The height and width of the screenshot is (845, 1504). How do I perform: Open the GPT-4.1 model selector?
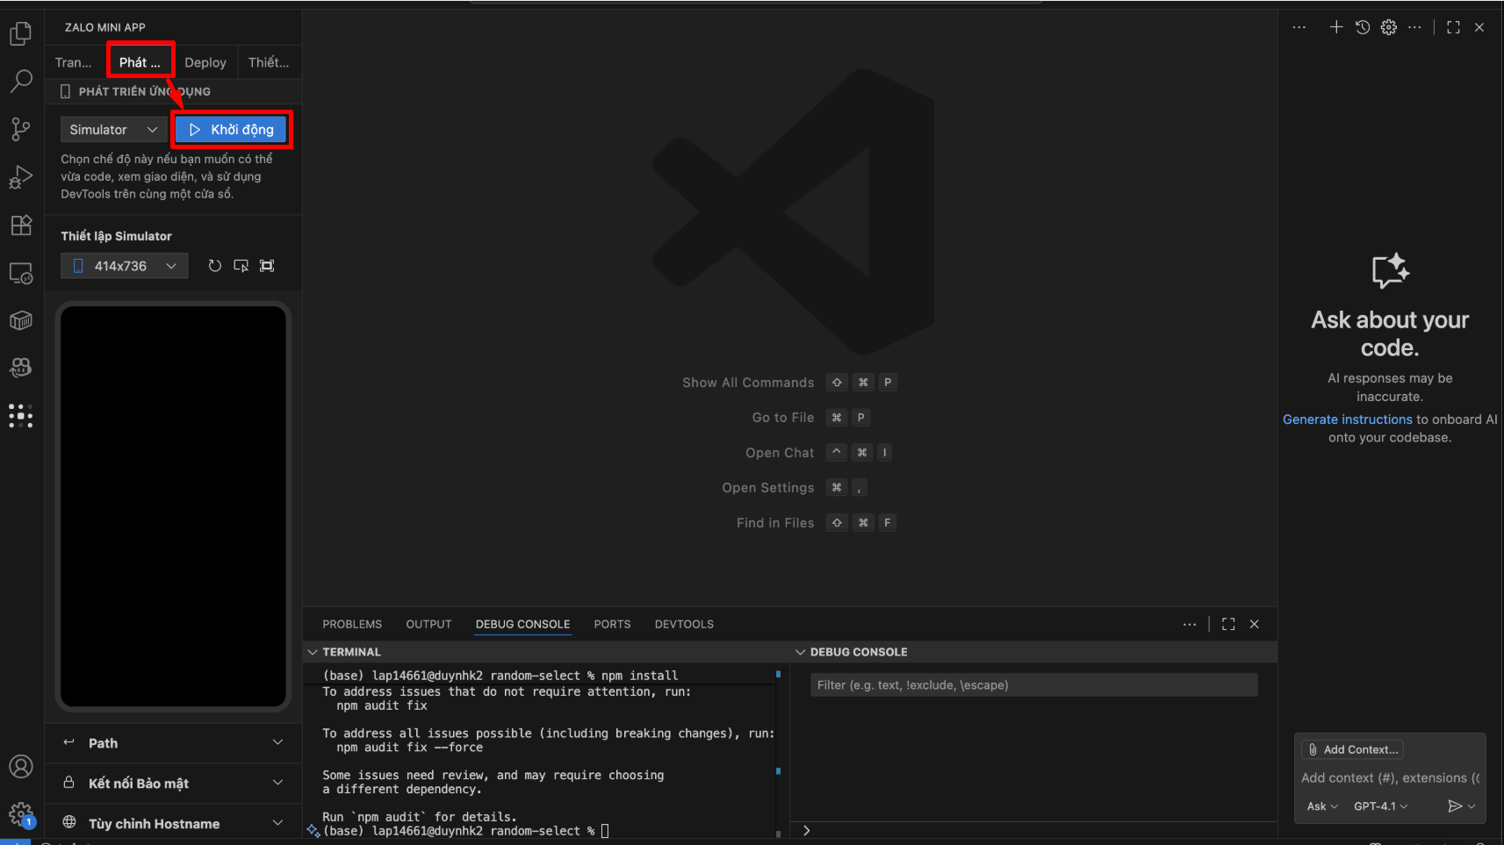[x=1376, y=806]
